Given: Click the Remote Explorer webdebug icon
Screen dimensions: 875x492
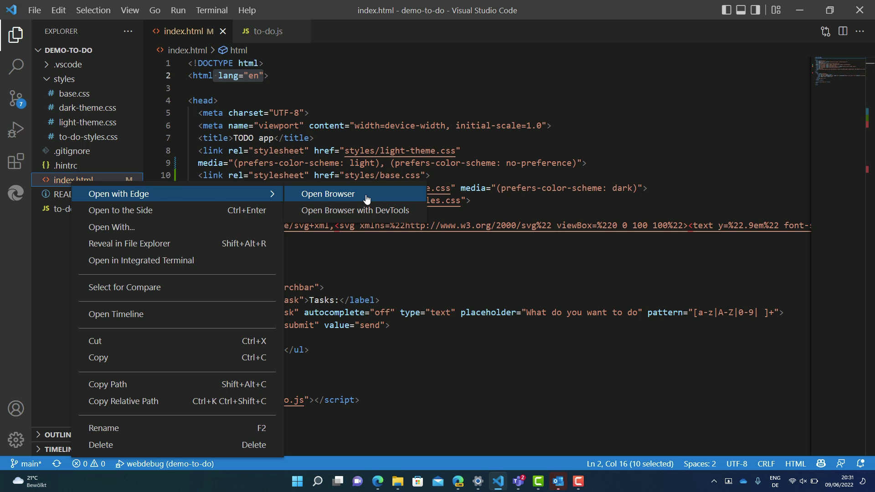Looking at the screenshot, I should (119, 463).
